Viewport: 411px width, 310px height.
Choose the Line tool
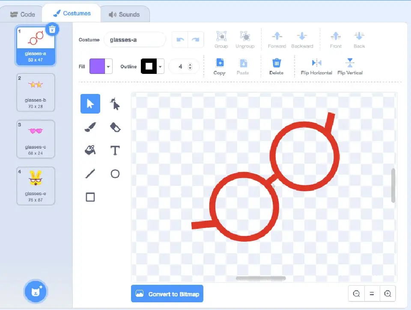coord(90,174)
